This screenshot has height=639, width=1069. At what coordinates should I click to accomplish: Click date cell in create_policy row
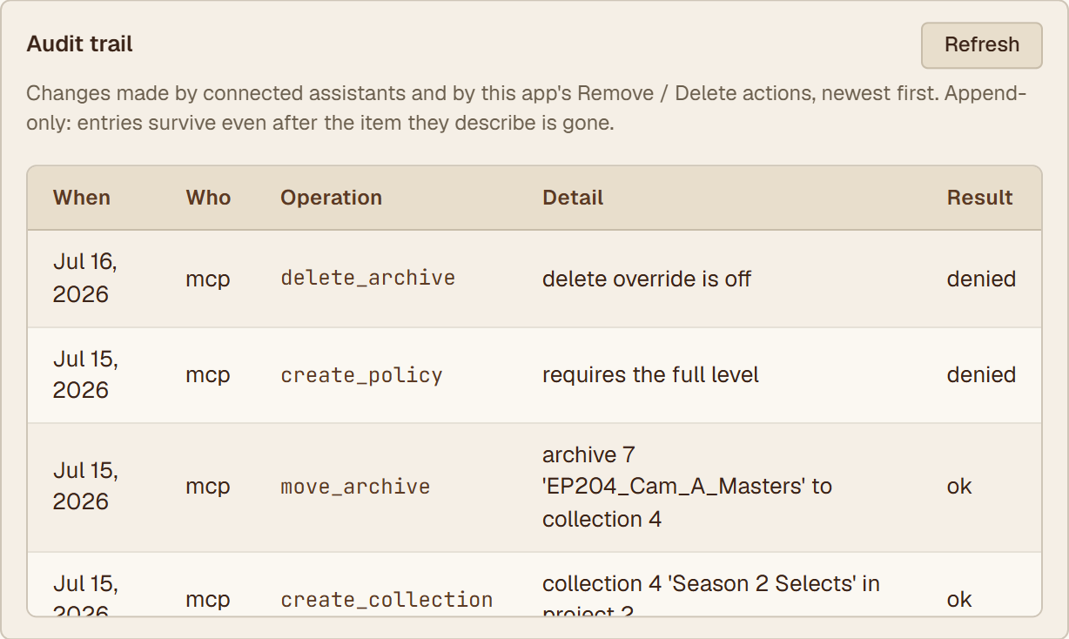[x=85, y=375]
